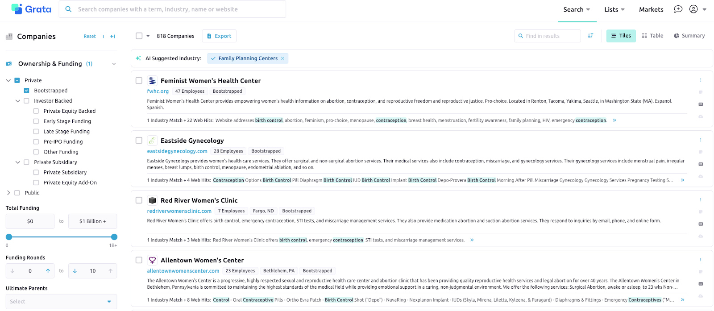Click the search magnifier icon in top bar
This screenshot has height=311, width=714.
pyautogui.click(x=68, y=9)
